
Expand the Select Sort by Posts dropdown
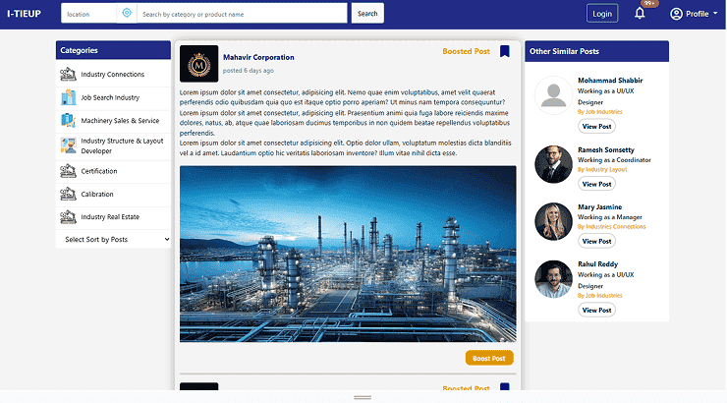[x=114, y=239]
